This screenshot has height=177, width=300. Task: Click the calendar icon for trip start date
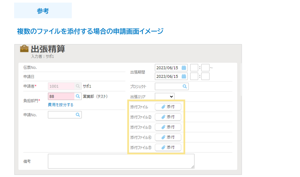(184, 68)
